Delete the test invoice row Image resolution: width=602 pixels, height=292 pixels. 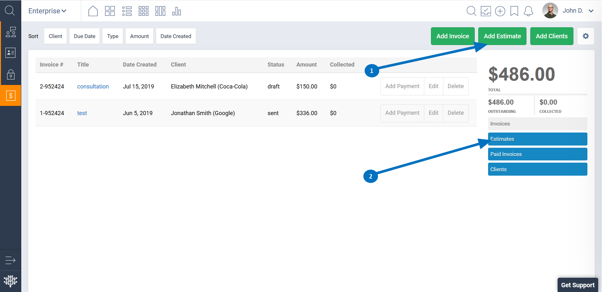click(x=455, y=113)
